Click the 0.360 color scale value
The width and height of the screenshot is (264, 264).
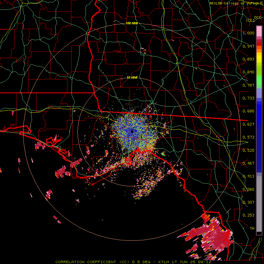[x=248, y=189]
